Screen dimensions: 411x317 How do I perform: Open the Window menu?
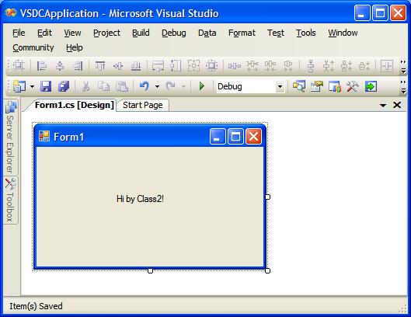coord(343,33)
